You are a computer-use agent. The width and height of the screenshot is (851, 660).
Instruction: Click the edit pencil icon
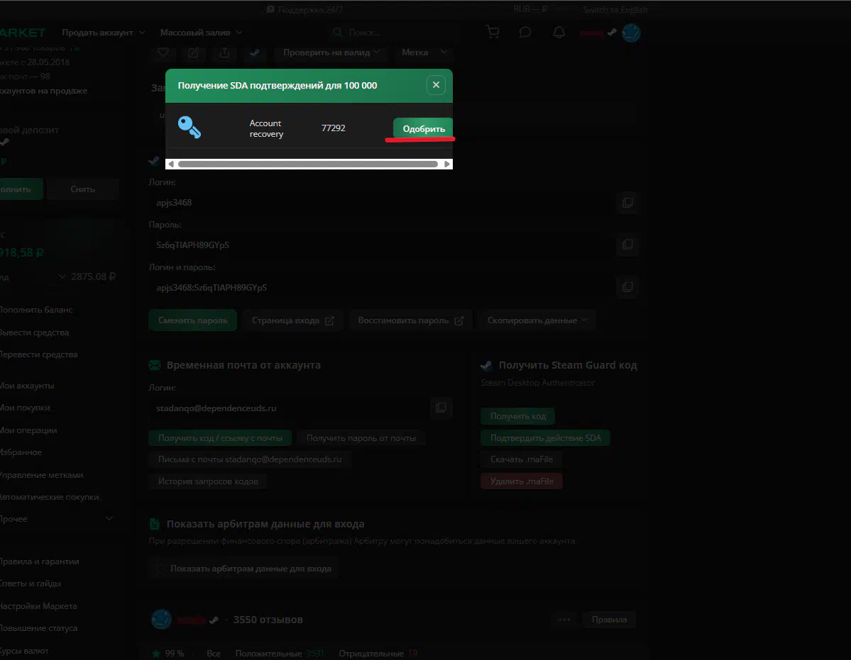(x=193, y=52)
